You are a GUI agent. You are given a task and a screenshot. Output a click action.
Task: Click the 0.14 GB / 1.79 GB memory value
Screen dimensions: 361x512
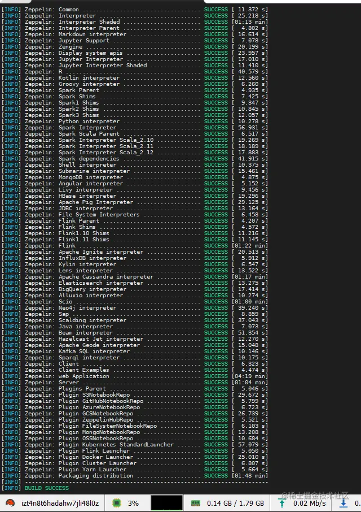point(235,503)
